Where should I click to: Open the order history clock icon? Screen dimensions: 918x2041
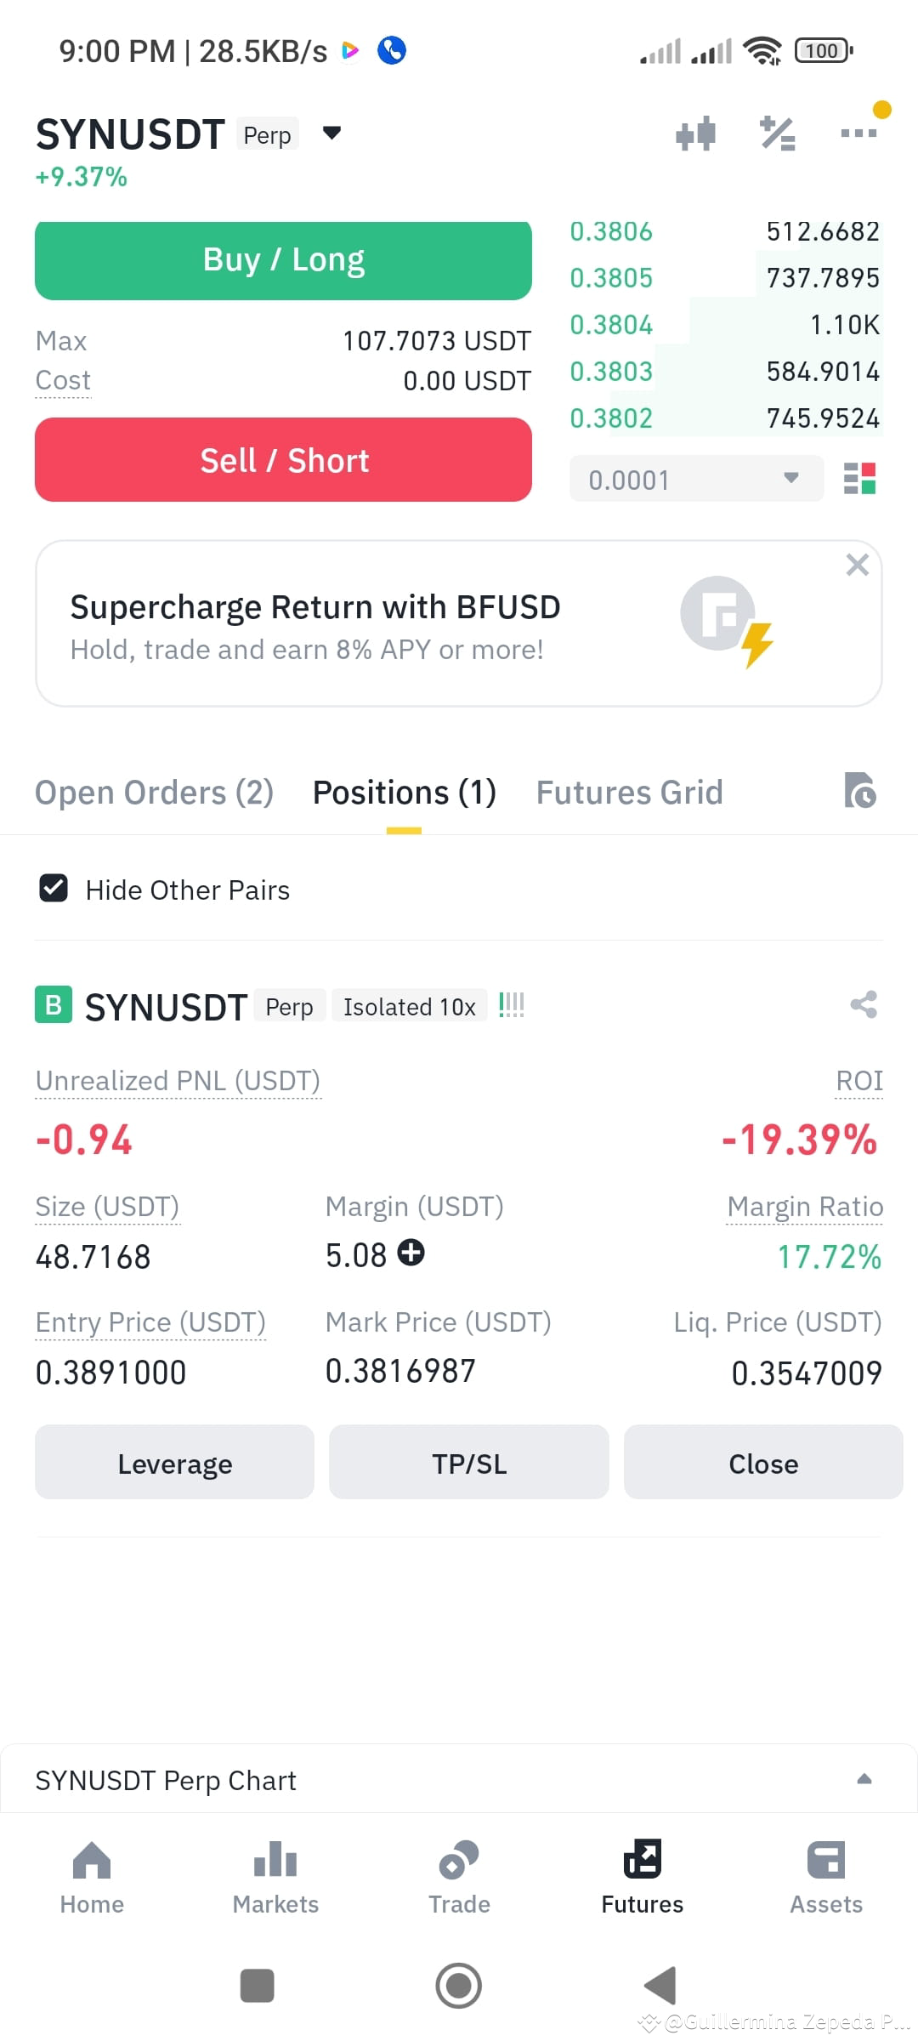coord(860,790)
